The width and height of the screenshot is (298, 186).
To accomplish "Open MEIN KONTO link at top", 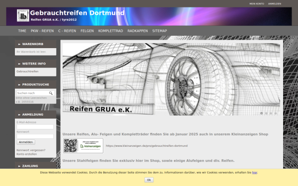I will coord(257,3).
